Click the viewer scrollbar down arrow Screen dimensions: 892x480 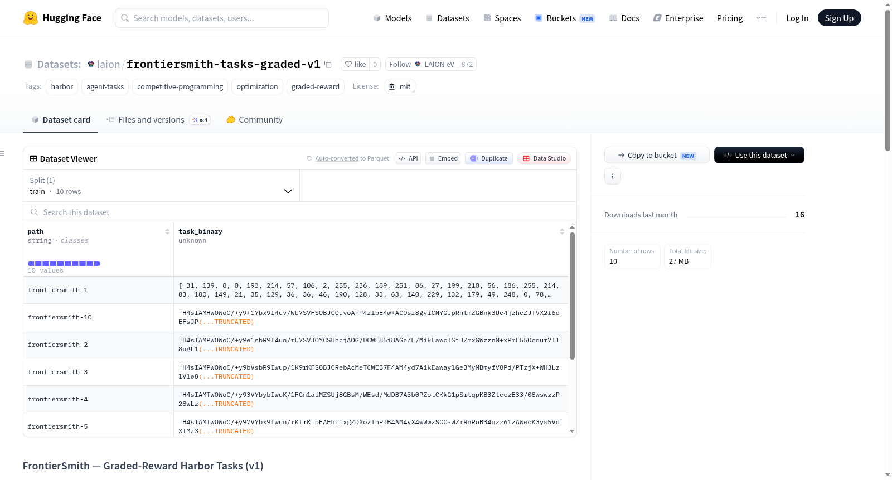572,431
